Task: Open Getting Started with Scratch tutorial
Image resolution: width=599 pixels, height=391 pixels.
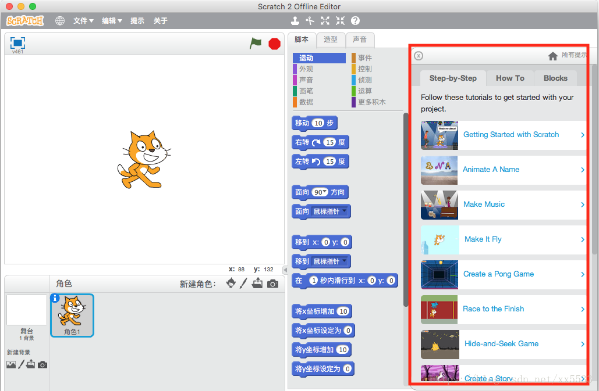Action: click(x=504, y=135)
